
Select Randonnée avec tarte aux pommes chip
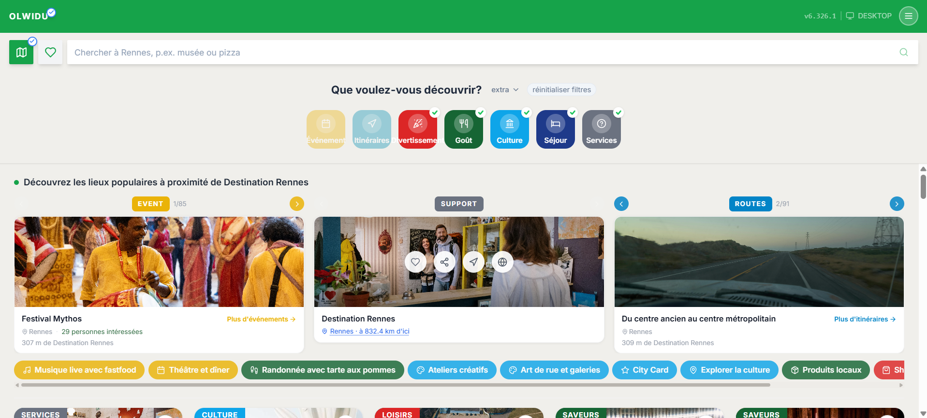tap(323, 370)
